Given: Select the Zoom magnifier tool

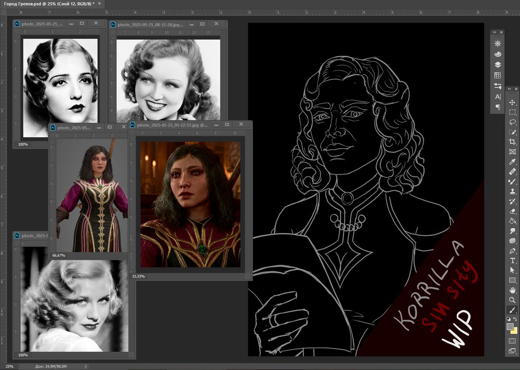Looking at the screenshot, I should click(x=512, y=300).
